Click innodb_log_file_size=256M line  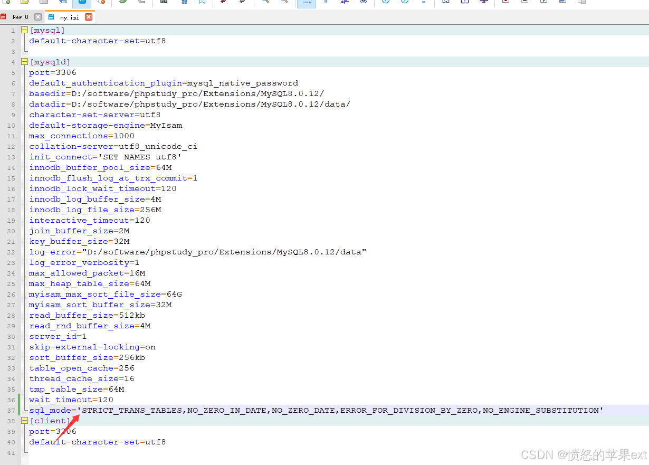point(95,210)
